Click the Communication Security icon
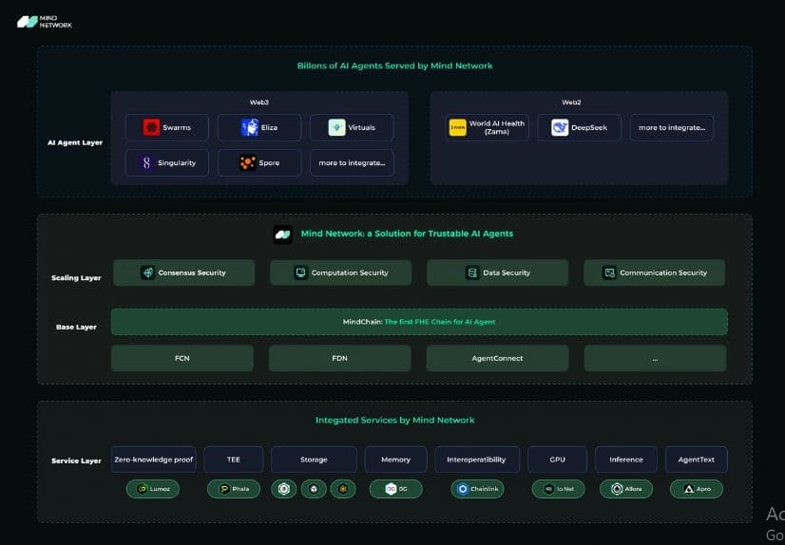This screenshot has height=545, width=785. coord(609,272)
